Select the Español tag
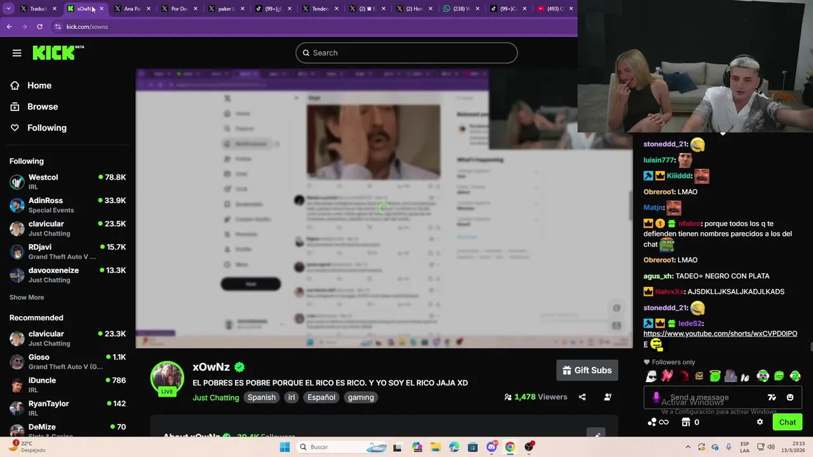 321,397
